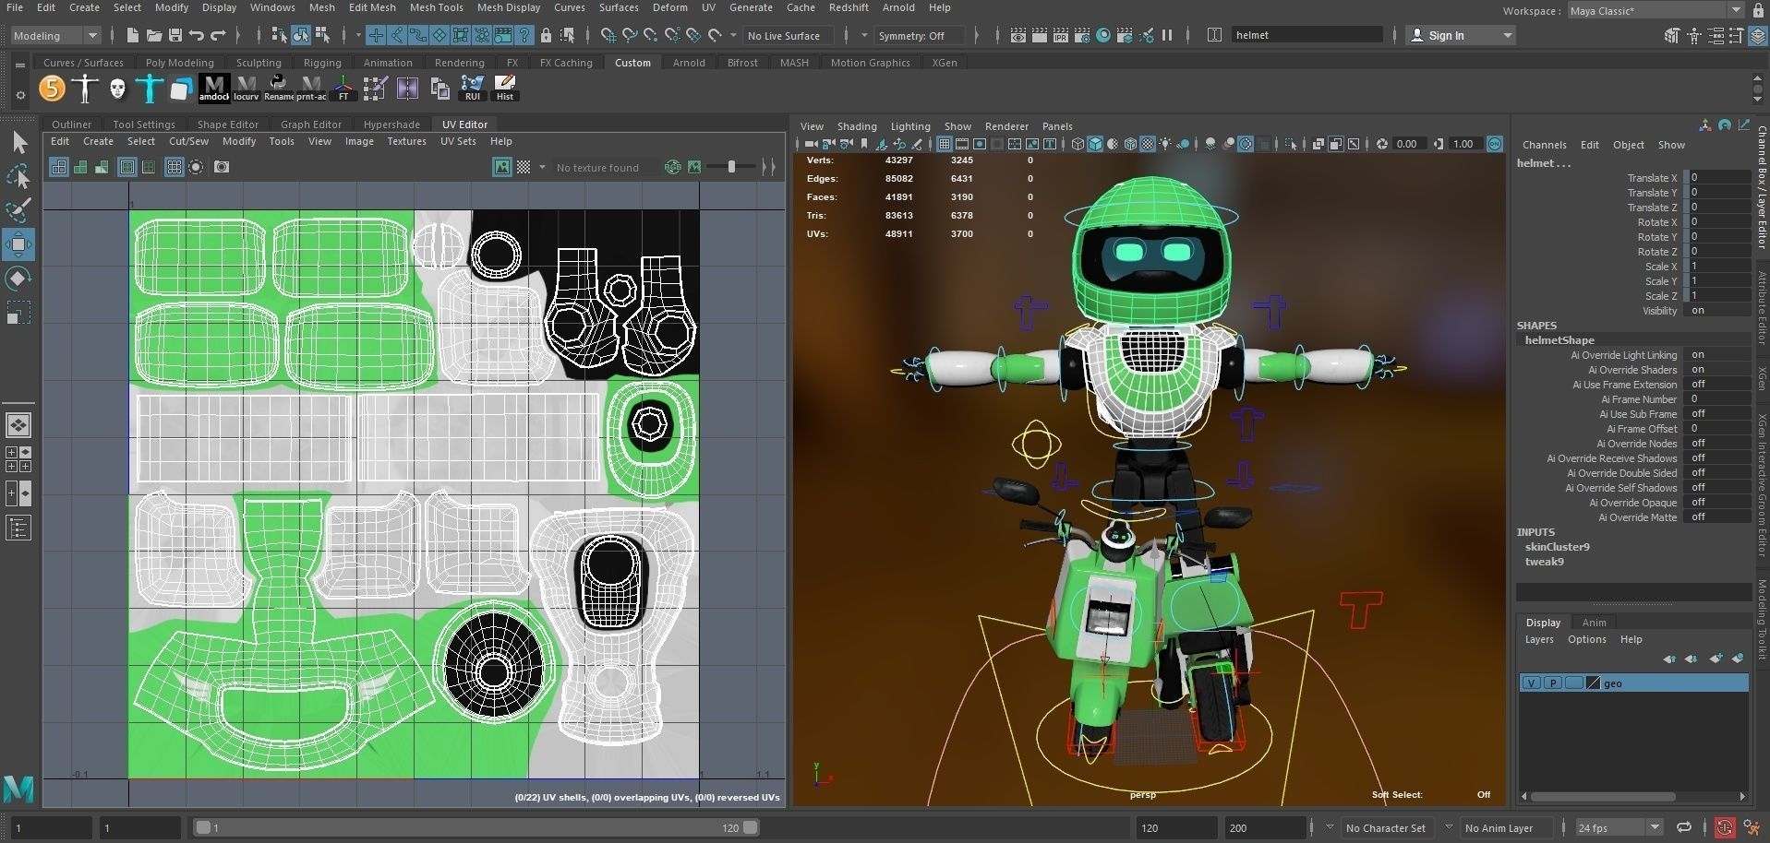Screen dimensions: 1770x843
Task: Click the lock selection icon
Action: pos(546,35)
